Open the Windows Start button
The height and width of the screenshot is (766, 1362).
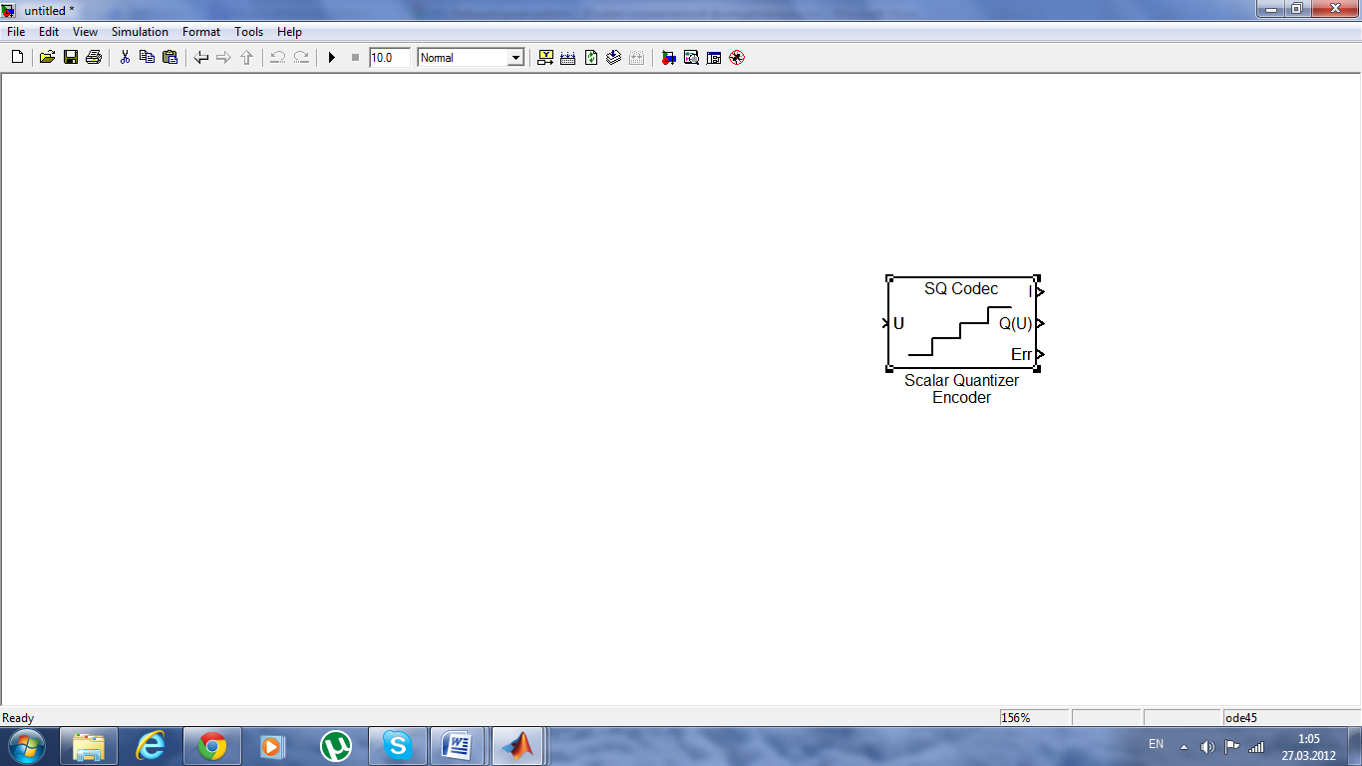27,746
